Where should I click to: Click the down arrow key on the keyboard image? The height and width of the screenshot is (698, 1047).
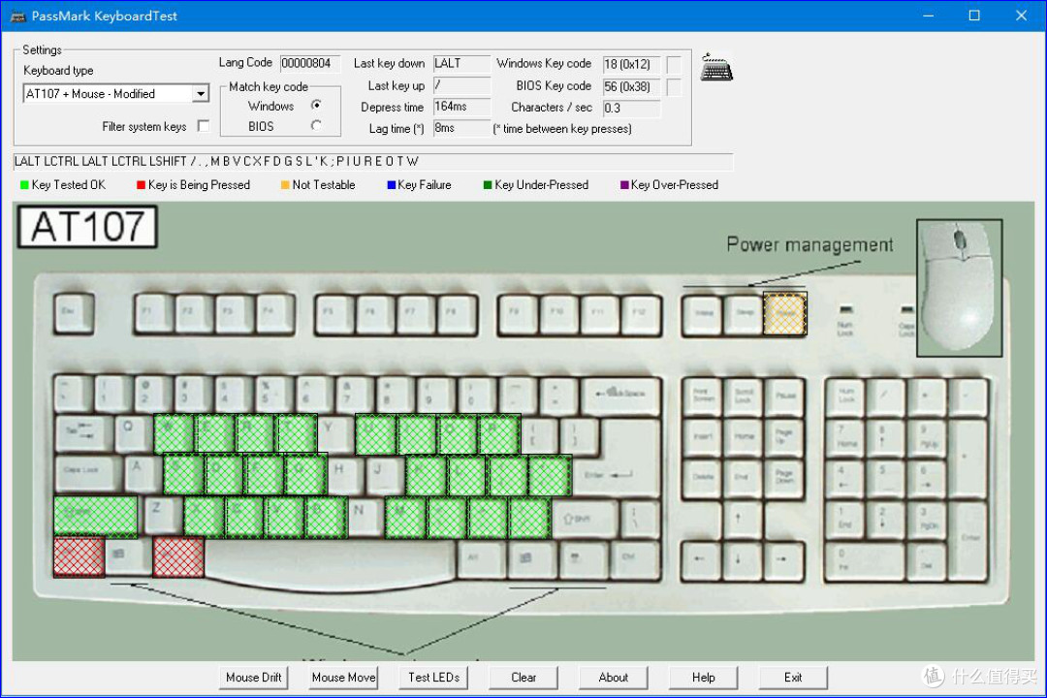pos(742,558)
